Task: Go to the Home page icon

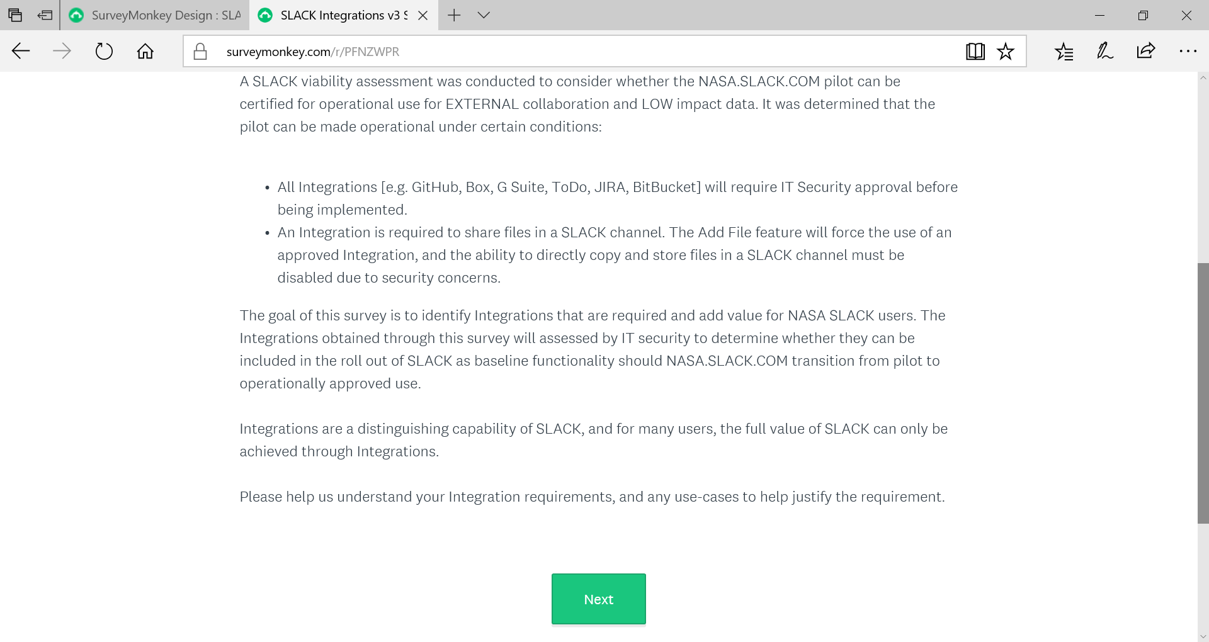Action: [x=145, y=52]
